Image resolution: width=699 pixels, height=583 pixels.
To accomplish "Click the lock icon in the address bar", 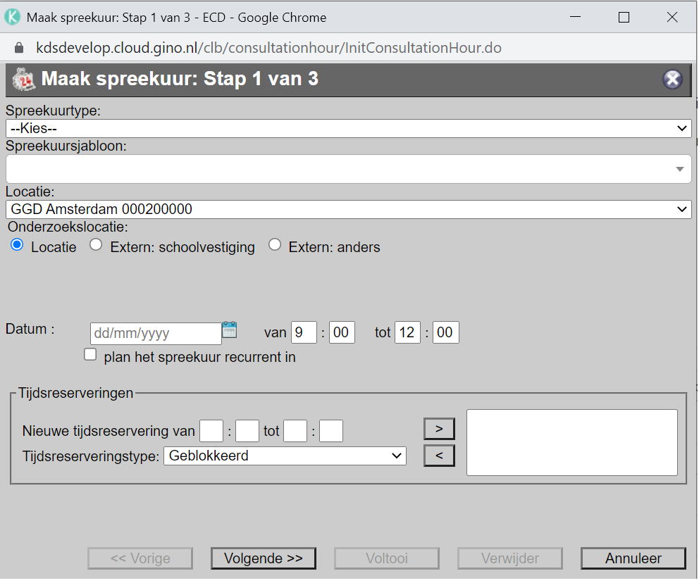I will click(19, 48).
